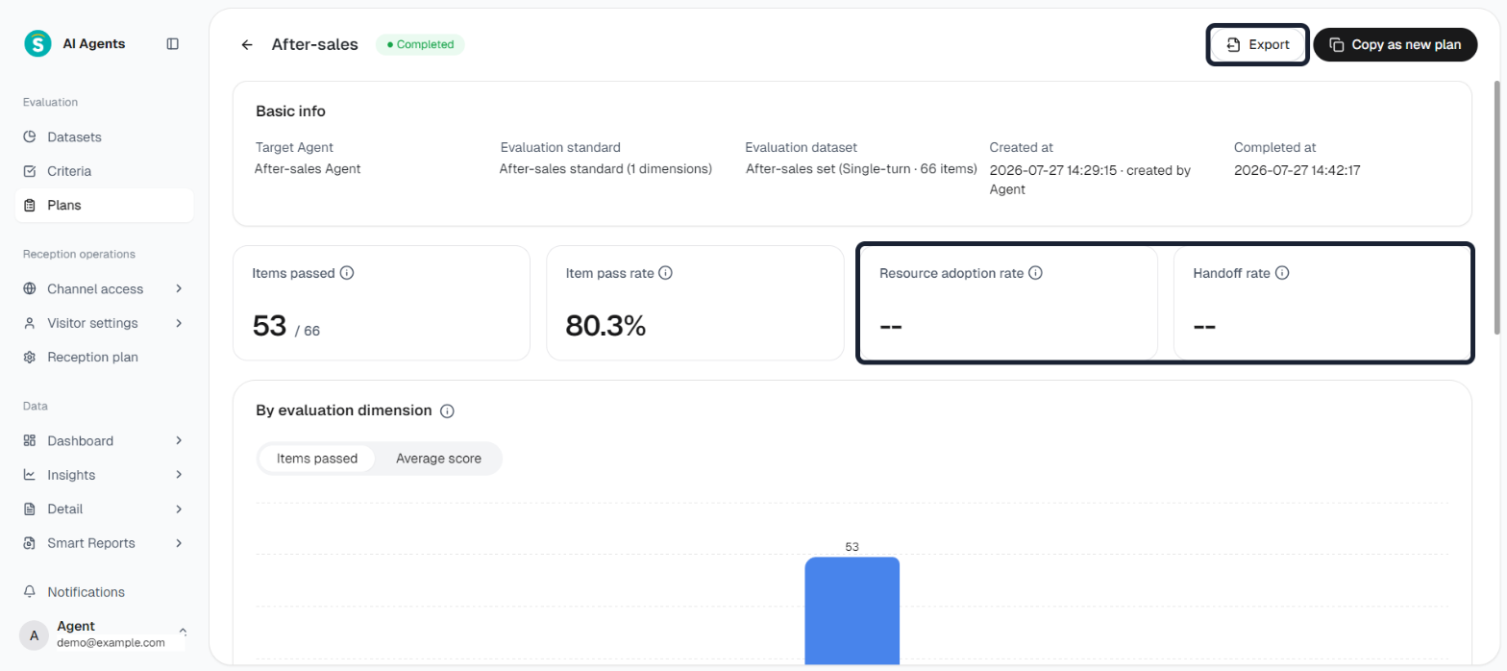Click the Datasets pie chart icon
Screen dimensions: 1507x671
tap(30, 137)
